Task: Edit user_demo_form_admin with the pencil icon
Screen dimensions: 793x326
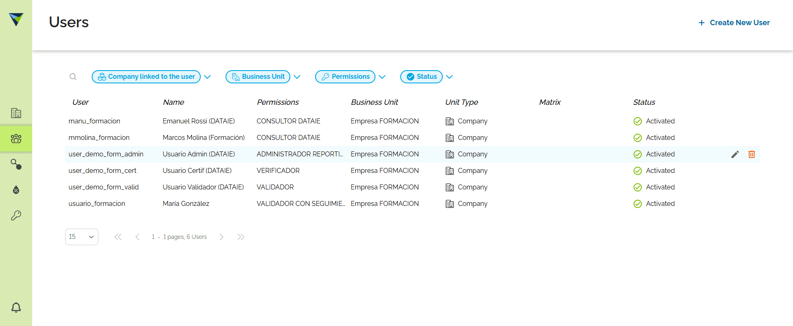Action: coord(735,154)
